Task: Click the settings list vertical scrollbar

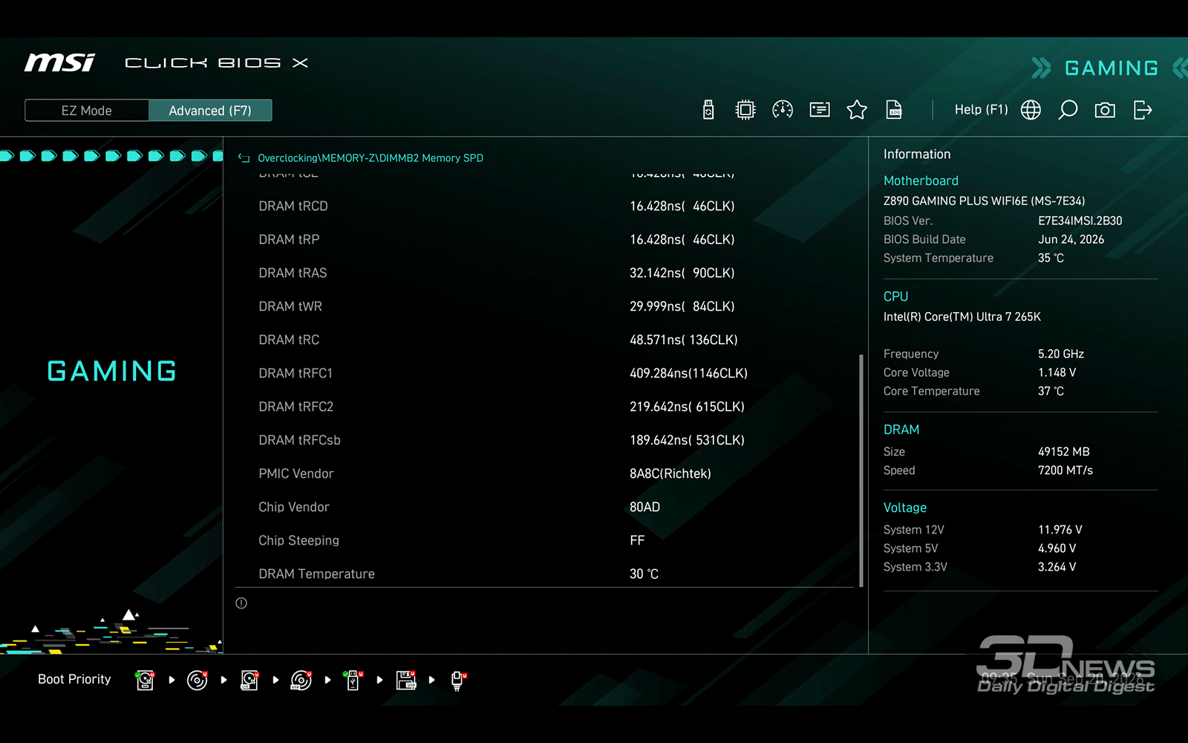Action: 861,470
